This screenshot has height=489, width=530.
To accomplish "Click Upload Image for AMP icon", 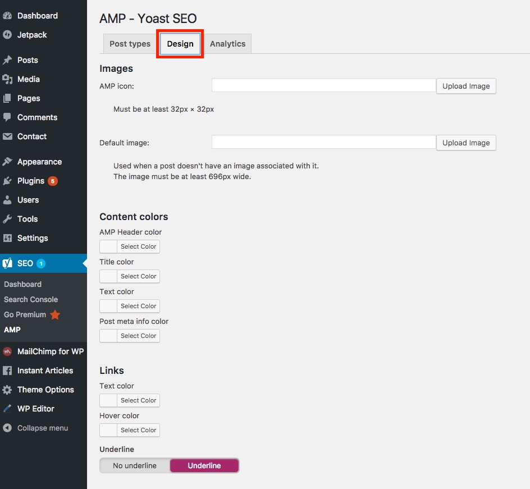I will pos(466,86).
